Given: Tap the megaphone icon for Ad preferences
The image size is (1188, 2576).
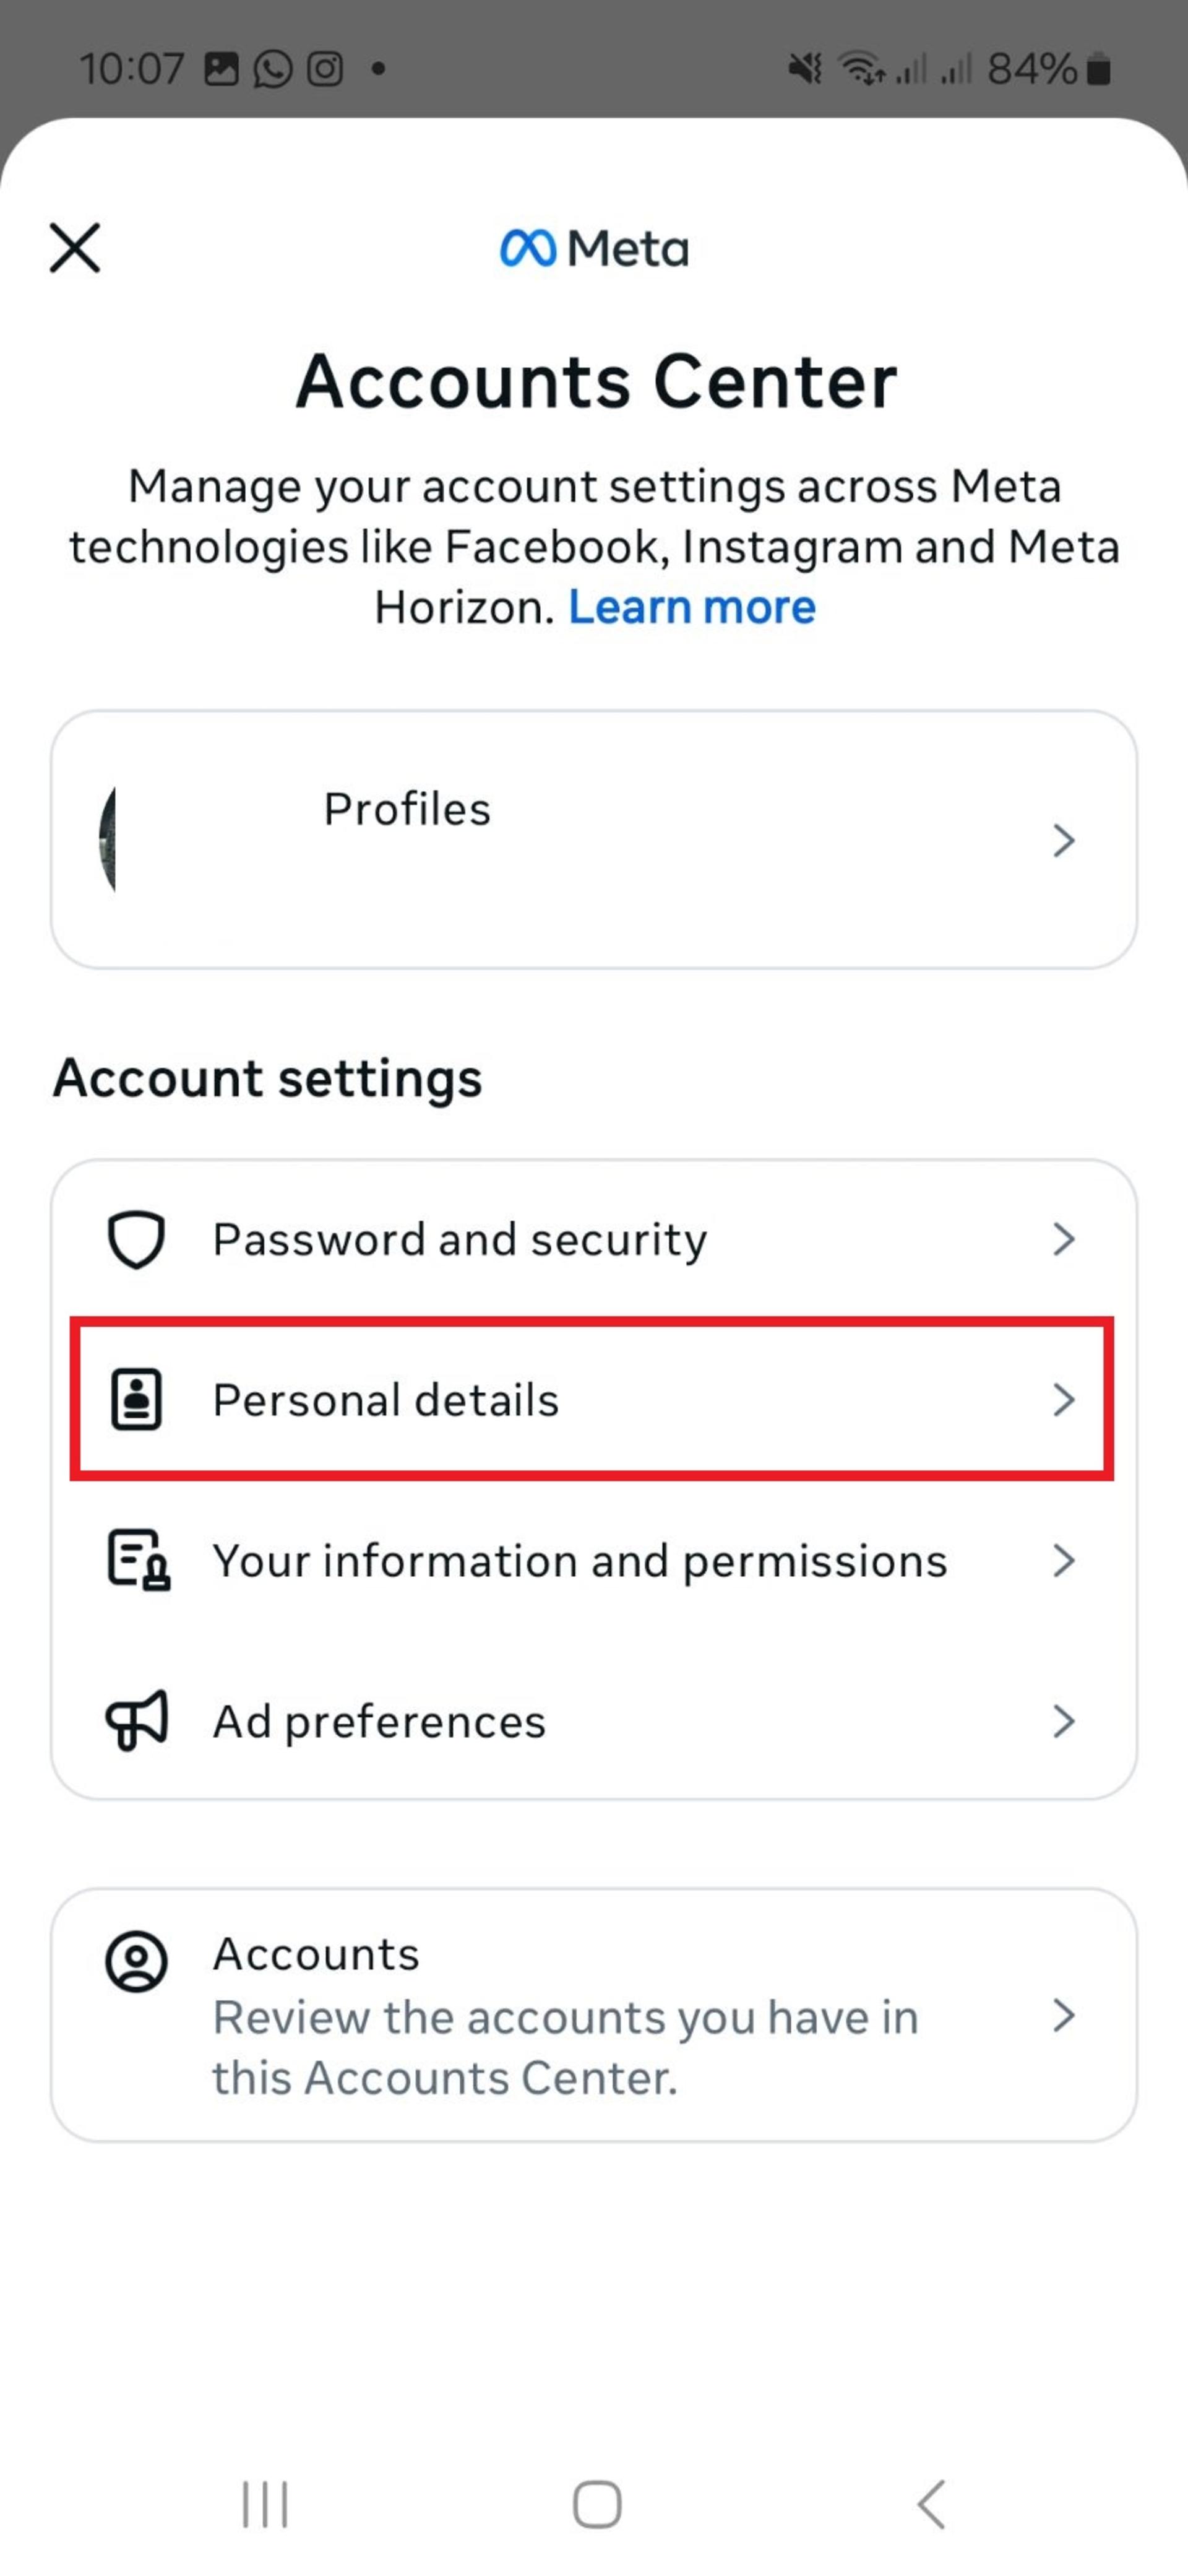Looking at the screenshot, I should [137, 1720].
